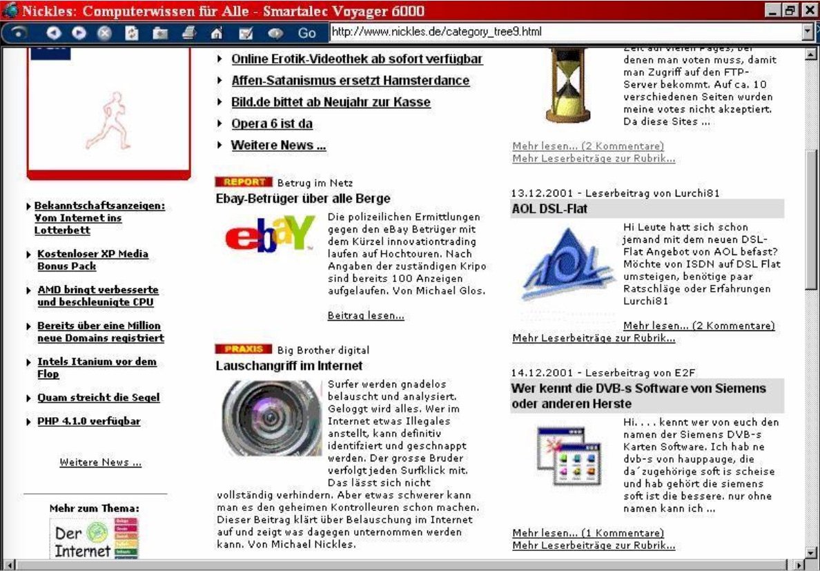Click the Print page icon

189,33
